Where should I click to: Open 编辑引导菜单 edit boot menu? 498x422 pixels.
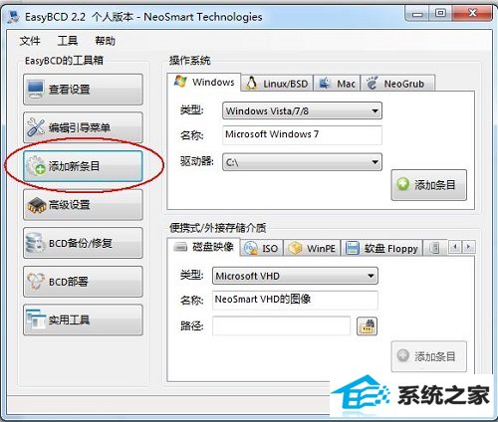[83, 127]
